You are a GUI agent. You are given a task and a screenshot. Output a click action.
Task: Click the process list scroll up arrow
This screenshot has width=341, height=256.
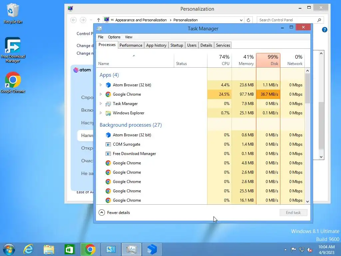(307, 71)
